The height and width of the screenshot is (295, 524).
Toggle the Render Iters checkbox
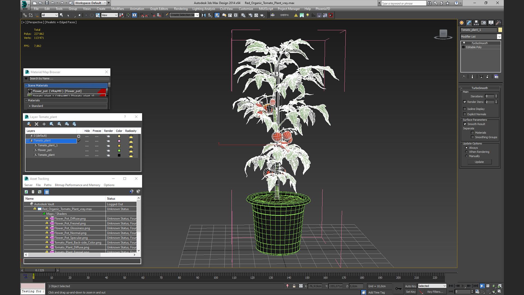click(x=465, y=102)
